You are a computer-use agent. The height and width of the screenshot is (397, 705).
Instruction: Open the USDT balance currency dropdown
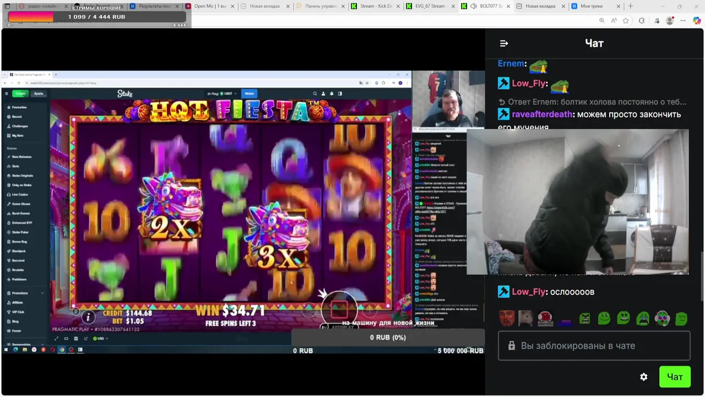coord(223,94)
